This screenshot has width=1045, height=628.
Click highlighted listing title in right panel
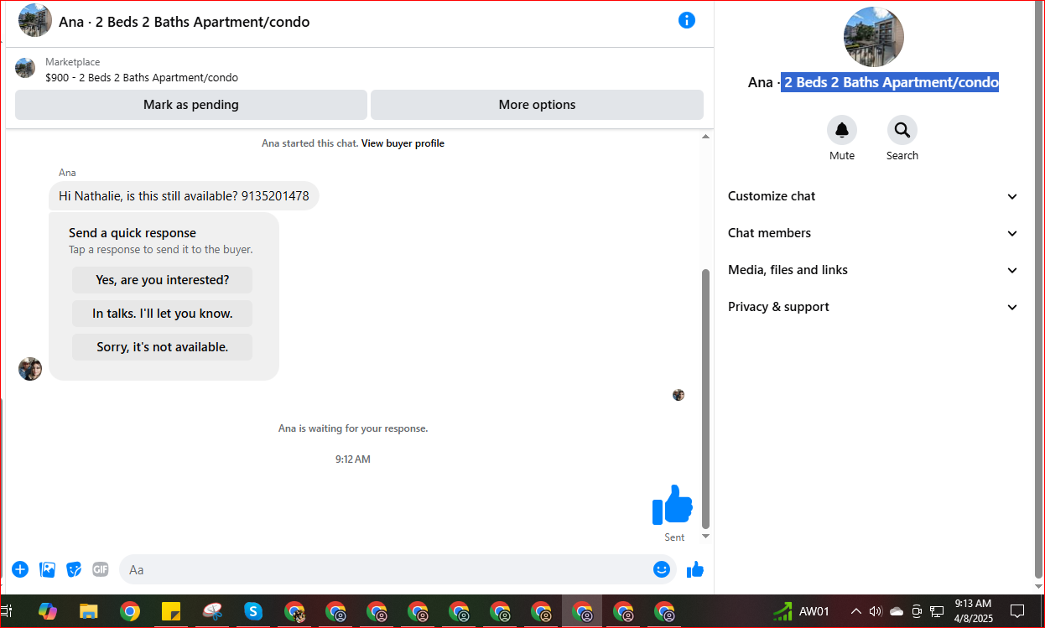890,82
